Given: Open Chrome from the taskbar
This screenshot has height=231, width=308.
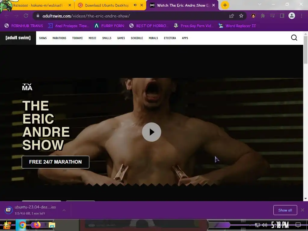Looking at the screenshot, I should pyautogui.click(x=22, y=225).
